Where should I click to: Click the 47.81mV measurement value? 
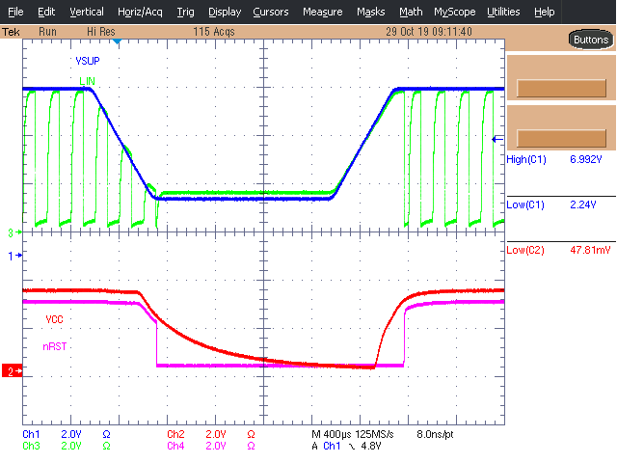coord(590,250)
